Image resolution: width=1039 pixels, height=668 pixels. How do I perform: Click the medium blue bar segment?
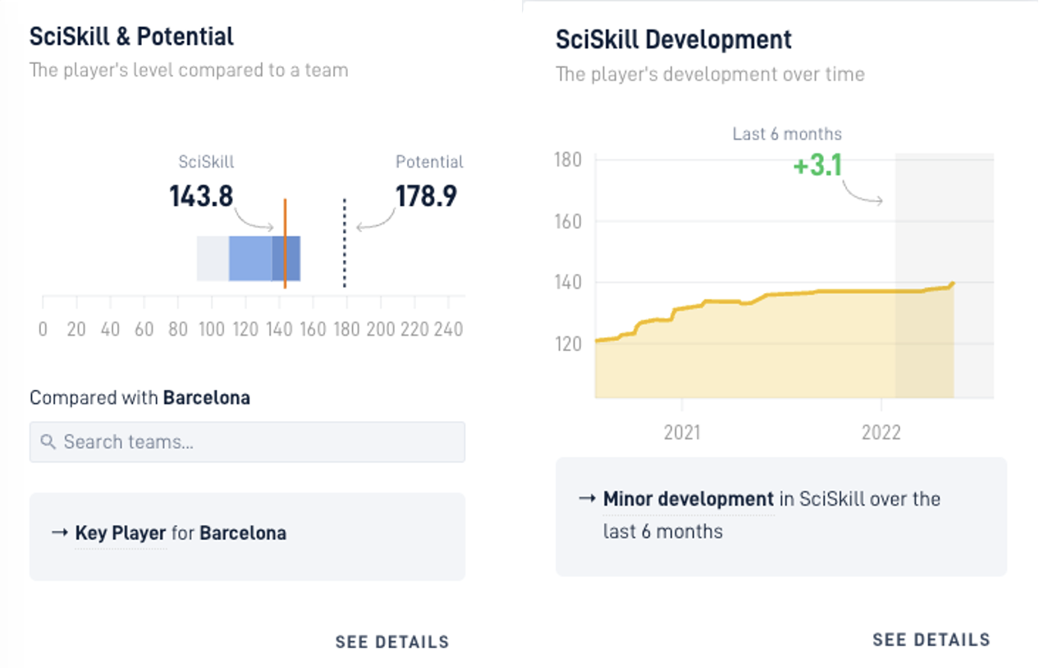250,259
